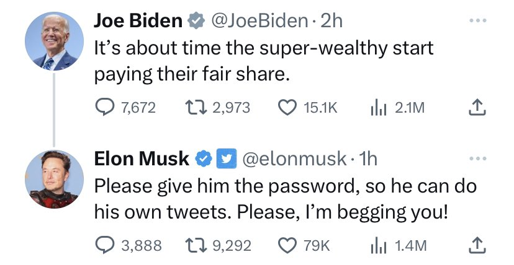Reply to the fair share tweet
Screen dimensions: 514x265
pyautogui.click(x=104, y=108)
